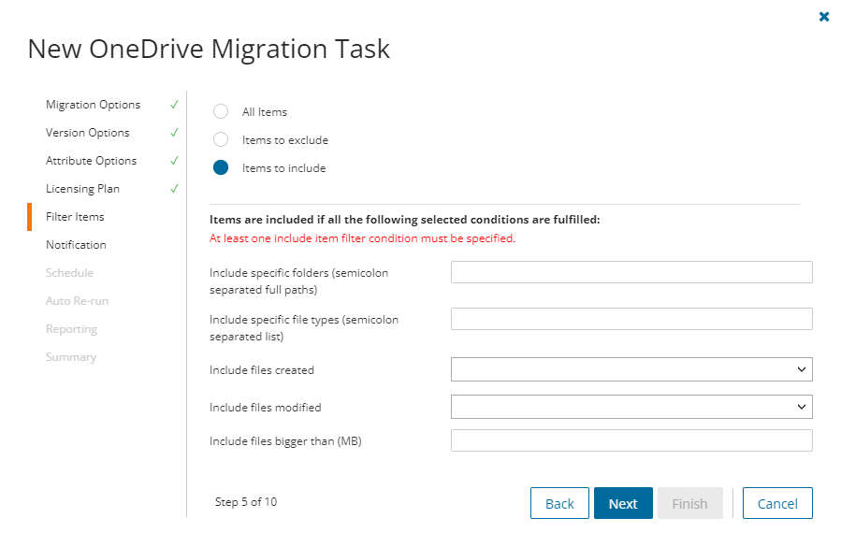Screen dimensions: 841x547
Task: Click the green checkmark beside Migration Options
Action: tap(174, 105)
